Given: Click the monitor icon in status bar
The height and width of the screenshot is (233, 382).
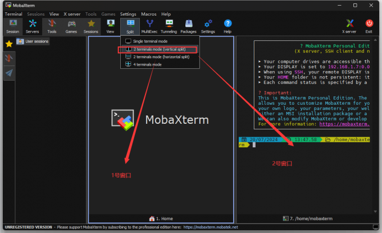Looking at the screenshot, I should pos(376,227).
